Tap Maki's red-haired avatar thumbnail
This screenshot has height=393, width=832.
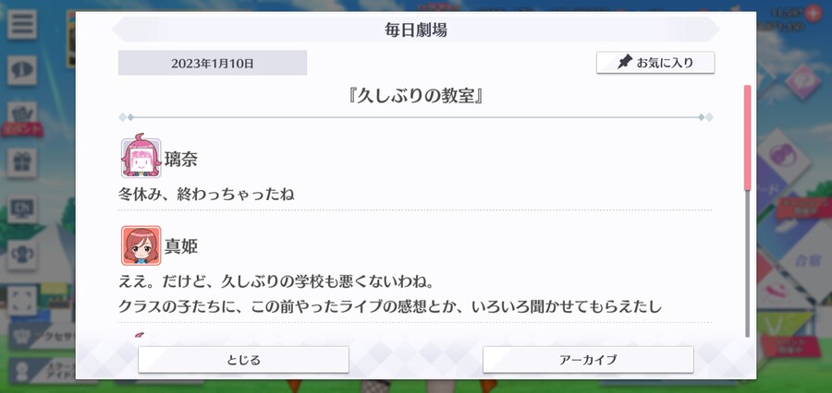pyautogui.click(x=141, y=245)
